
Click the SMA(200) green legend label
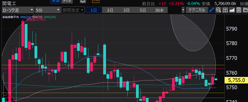[49, 17]
